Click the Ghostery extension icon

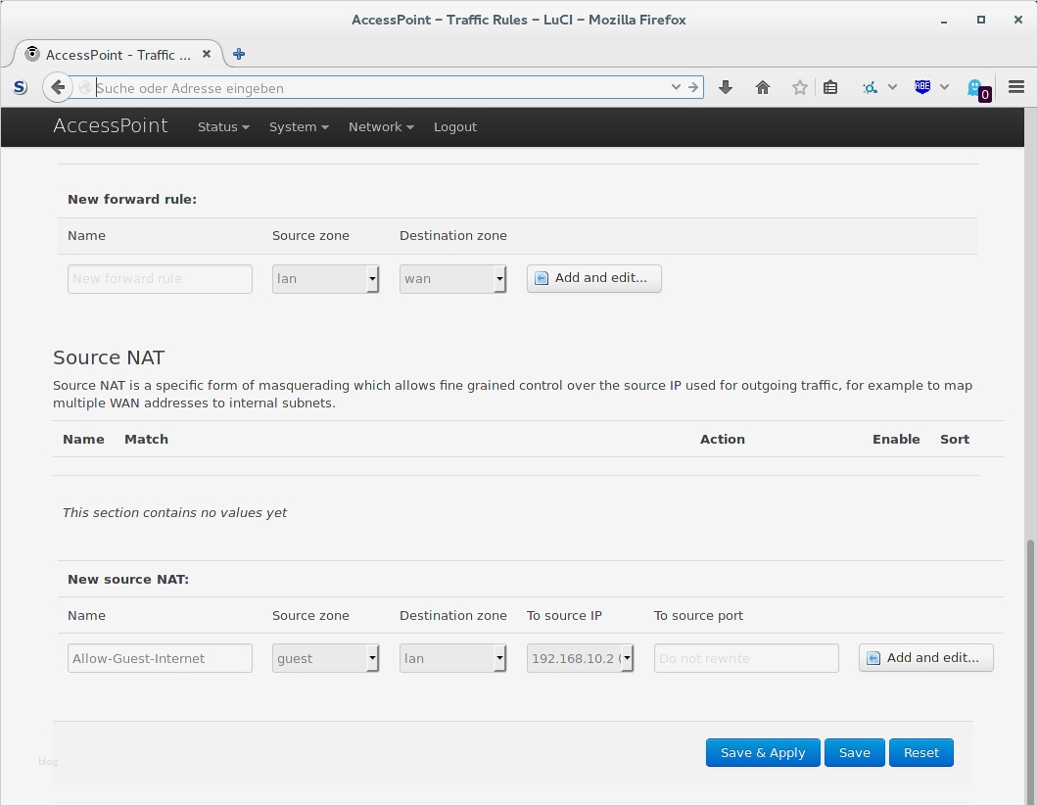point(976,88)
